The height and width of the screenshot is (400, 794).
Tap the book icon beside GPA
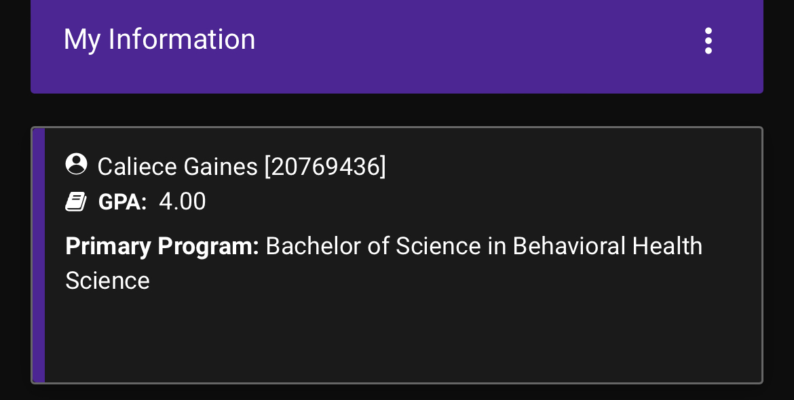coord(76,202)
